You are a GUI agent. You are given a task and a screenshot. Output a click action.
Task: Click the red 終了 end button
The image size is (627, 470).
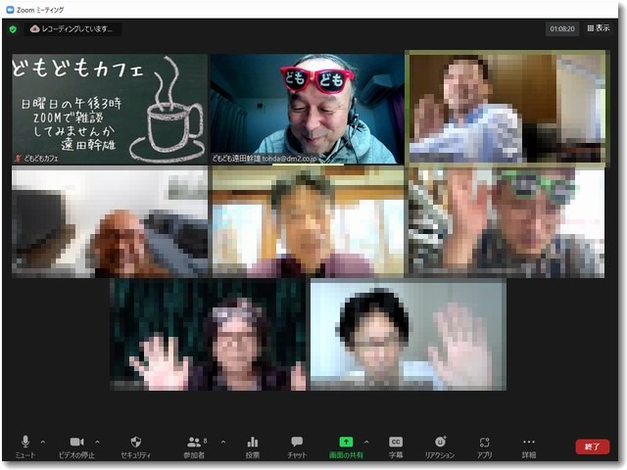[x=592, y=446]
